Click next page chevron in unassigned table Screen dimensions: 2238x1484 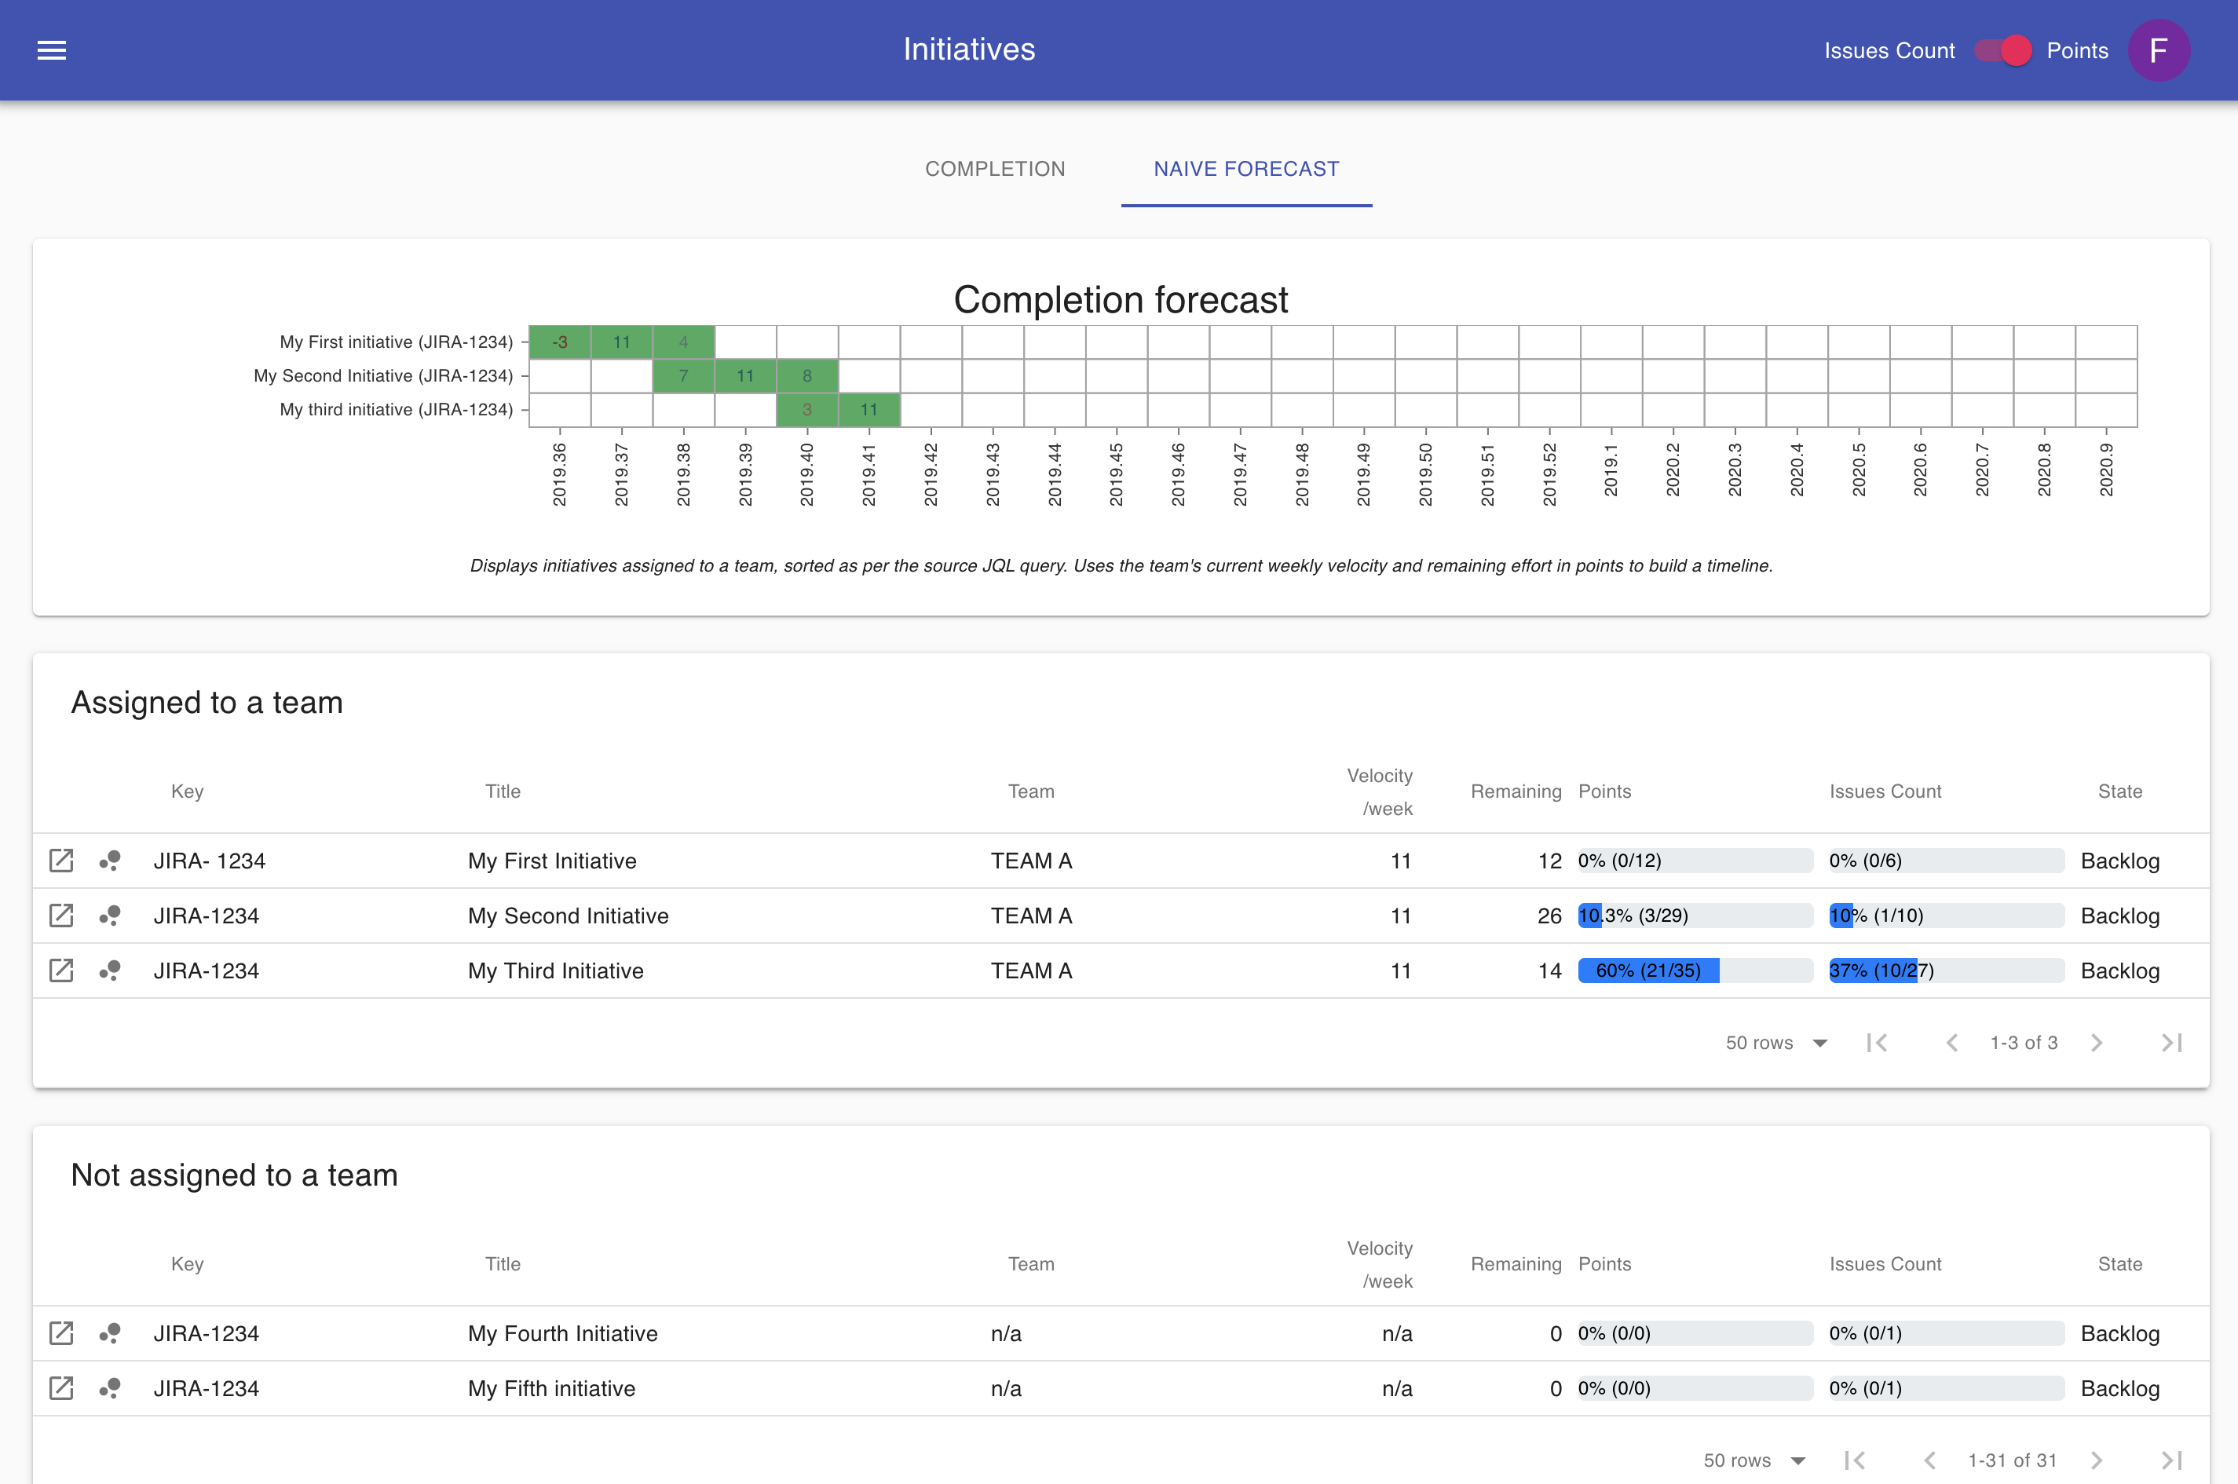pyautogui.click(x=2096, y=1460)
